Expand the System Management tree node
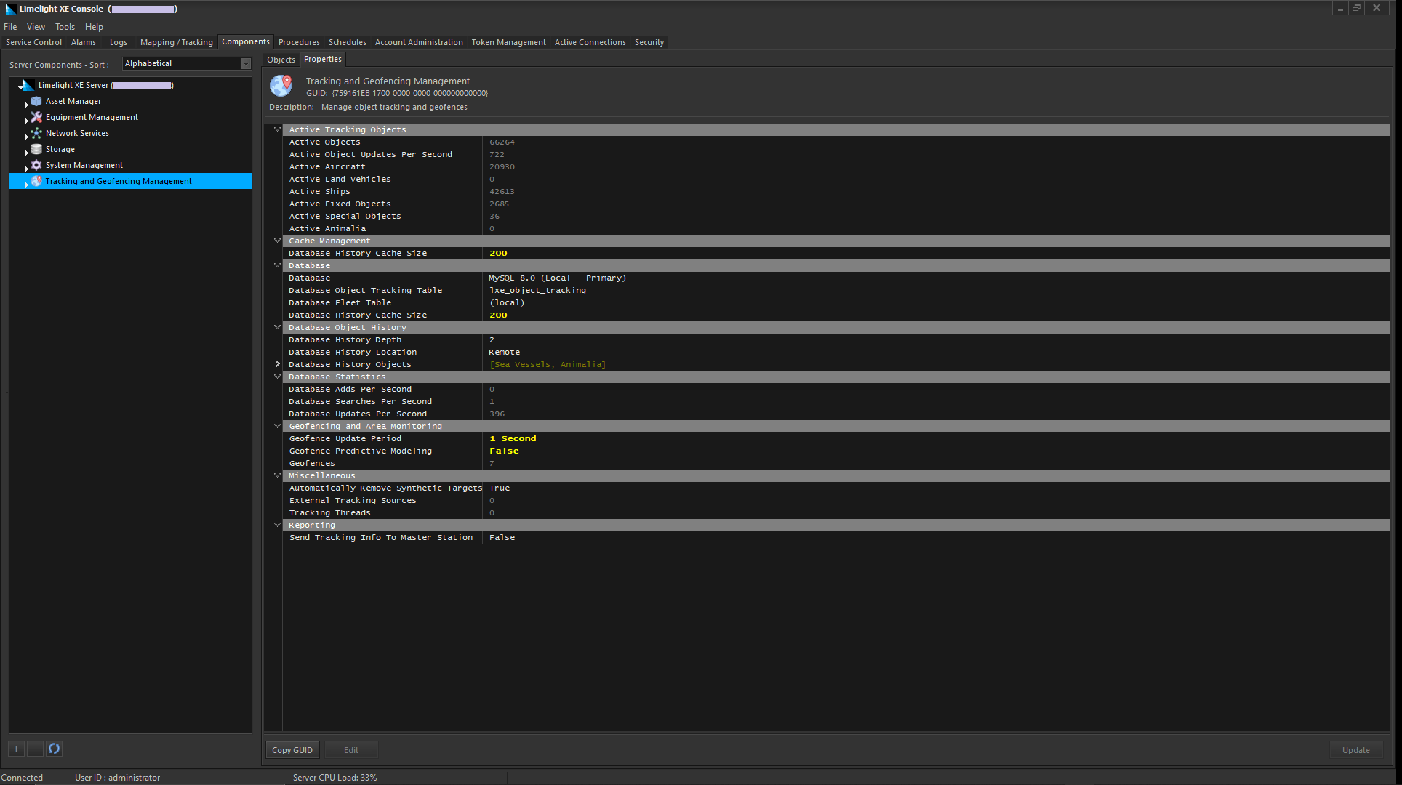Image resolution: width=1402 pixels, height=785 pixels. 26,168
